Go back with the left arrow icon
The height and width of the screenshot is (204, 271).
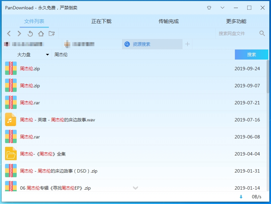(x=9, y=33)
